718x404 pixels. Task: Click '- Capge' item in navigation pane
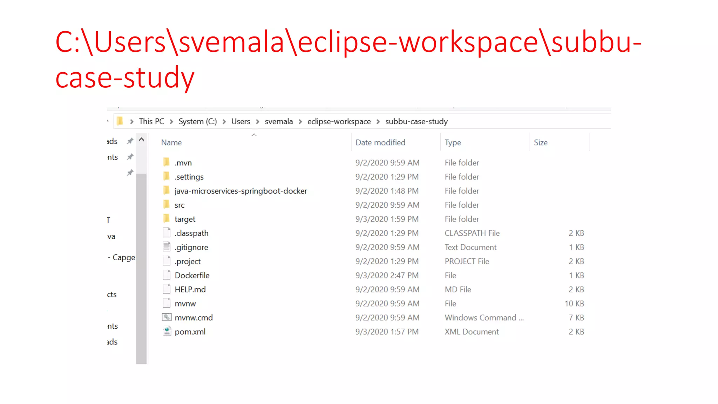121,257
